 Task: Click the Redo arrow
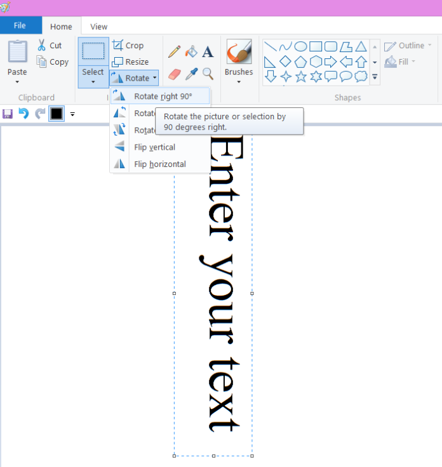[x=40, y=114]
